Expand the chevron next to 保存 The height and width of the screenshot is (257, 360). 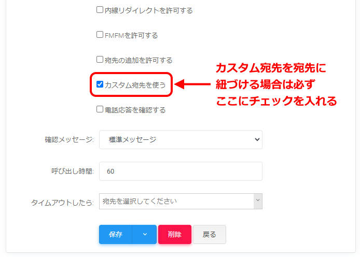coord(145,234)
